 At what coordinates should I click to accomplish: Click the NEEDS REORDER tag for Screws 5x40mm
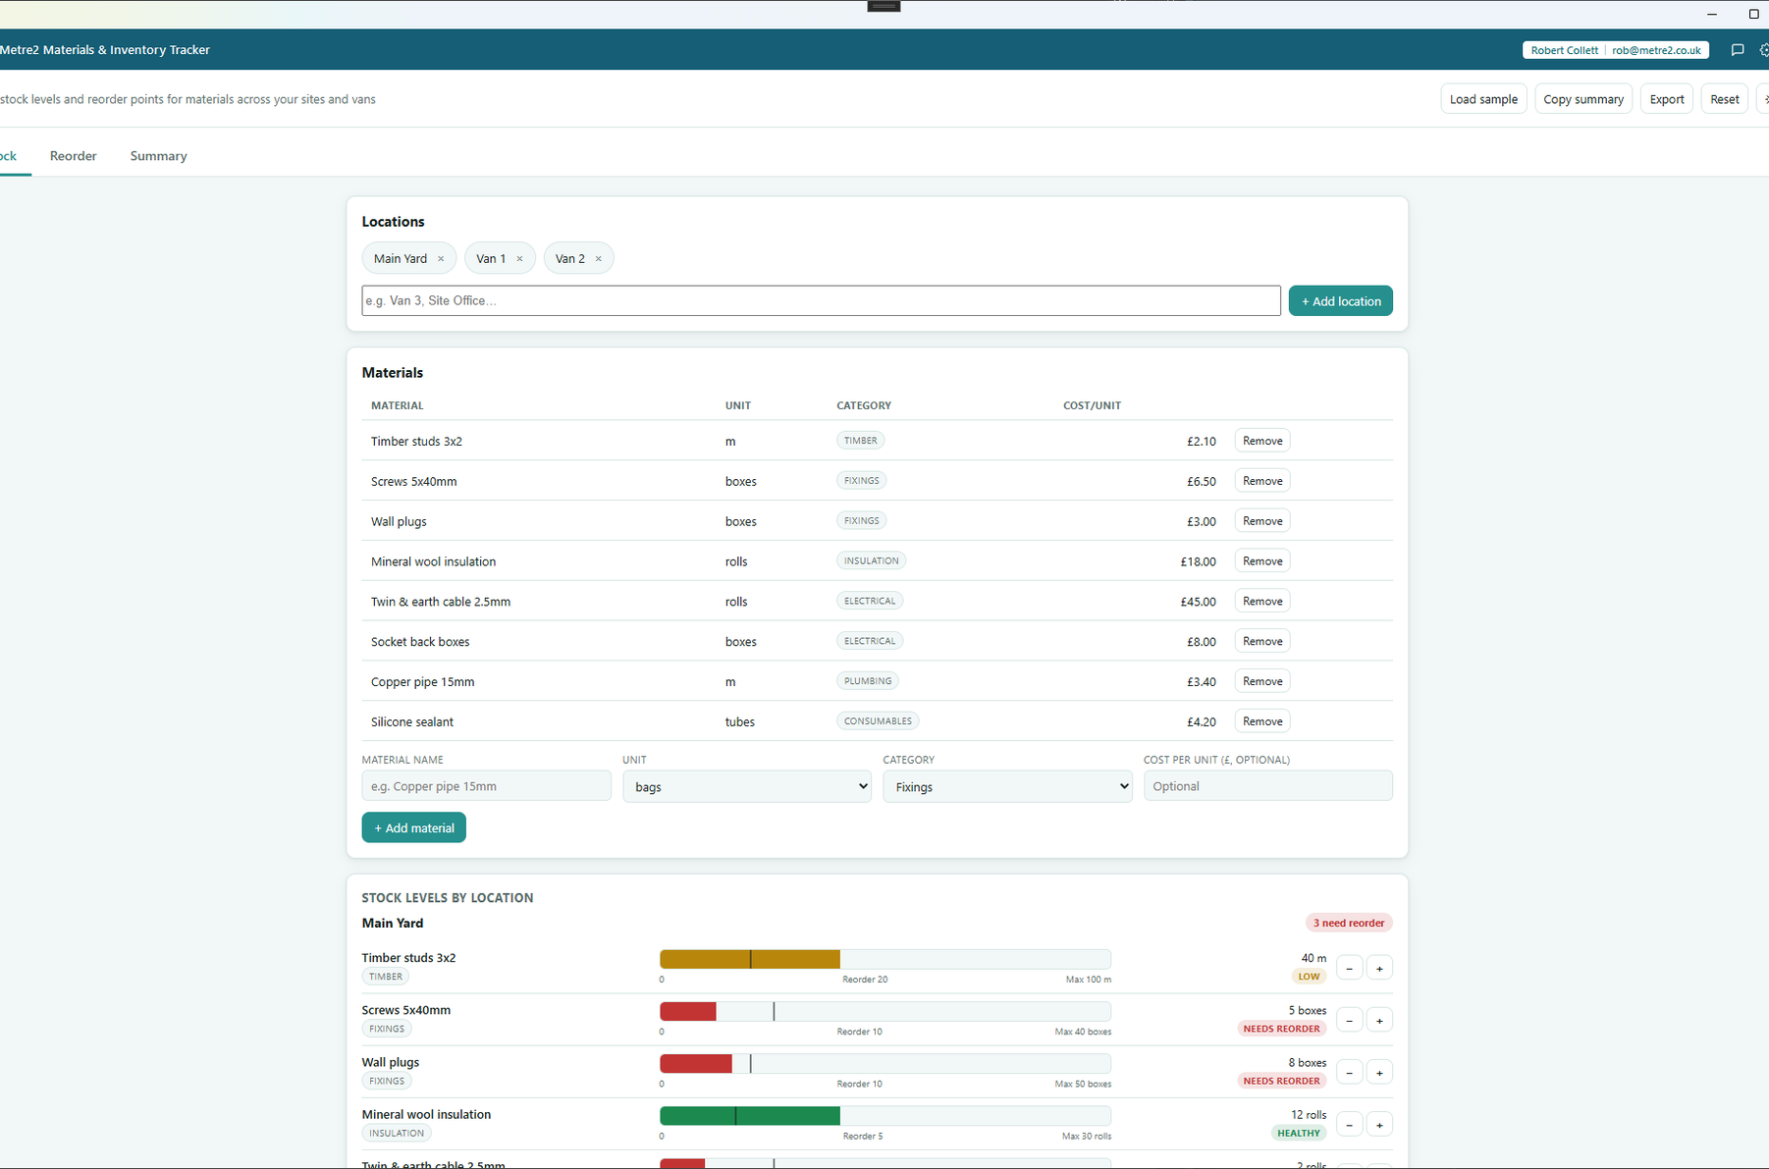coord(1281,1029)
